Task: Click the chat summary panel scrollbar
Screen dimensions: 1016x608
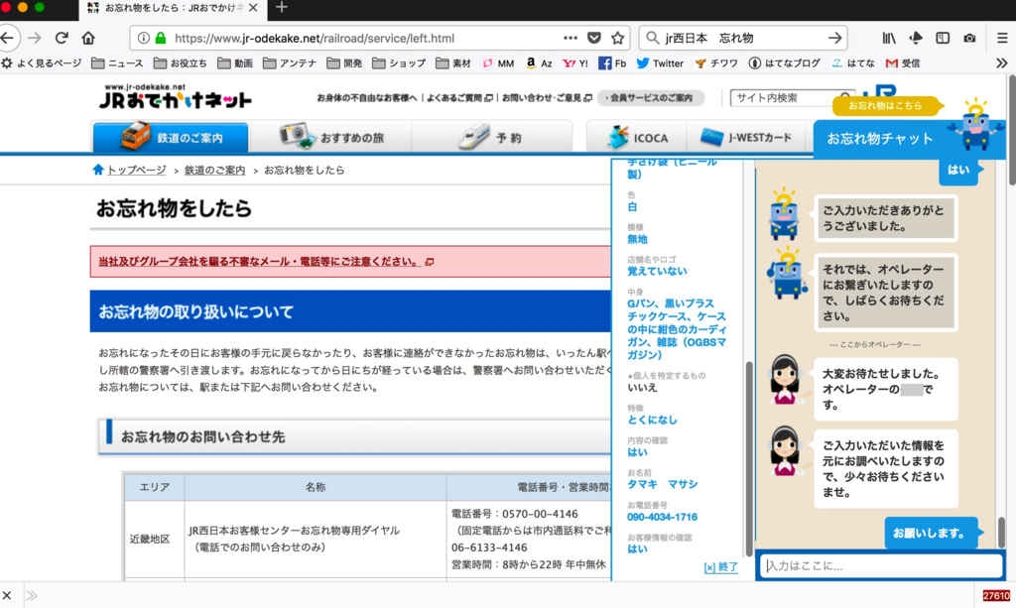Action: click(x=749, y=458)
